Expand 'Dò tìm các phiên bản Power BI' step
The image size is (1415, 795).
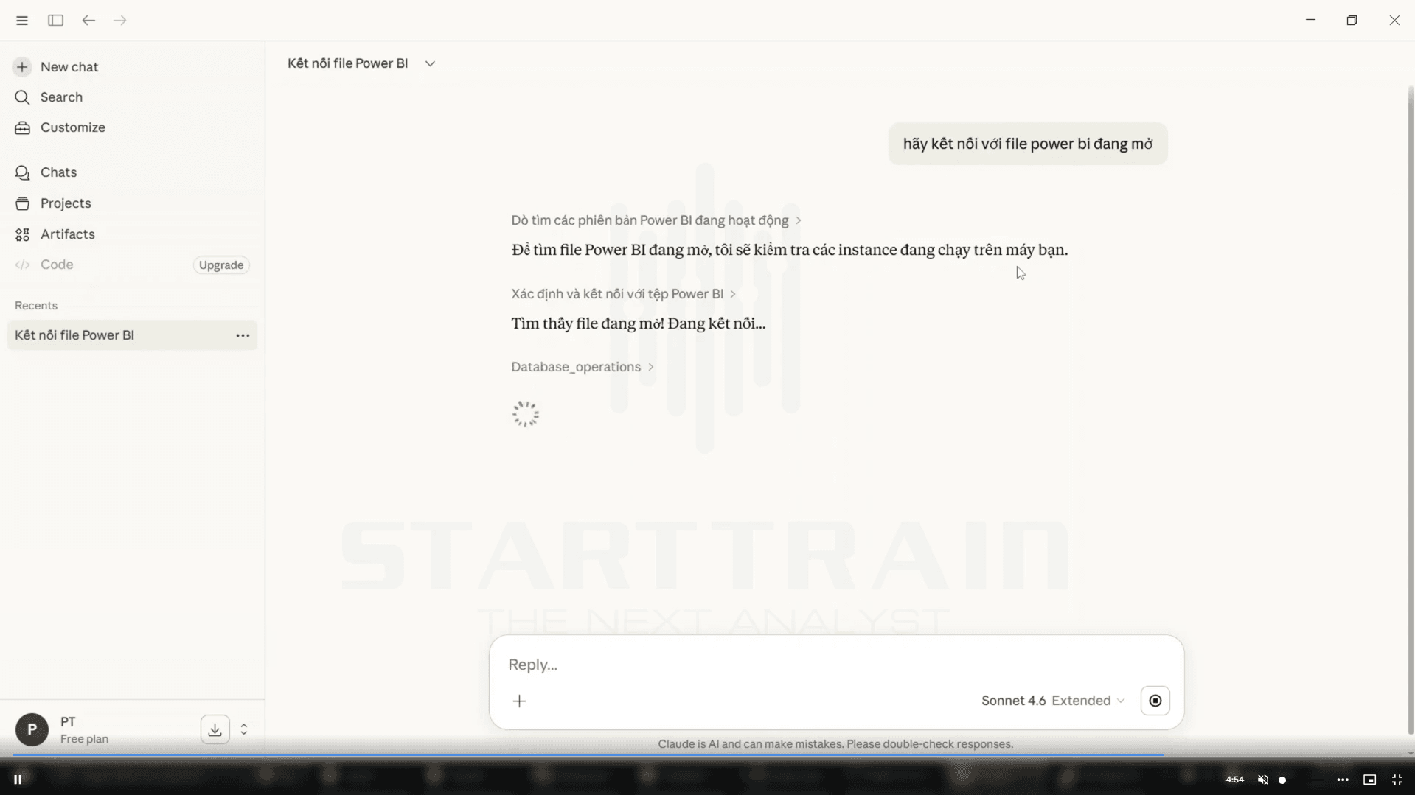[656, 220]
